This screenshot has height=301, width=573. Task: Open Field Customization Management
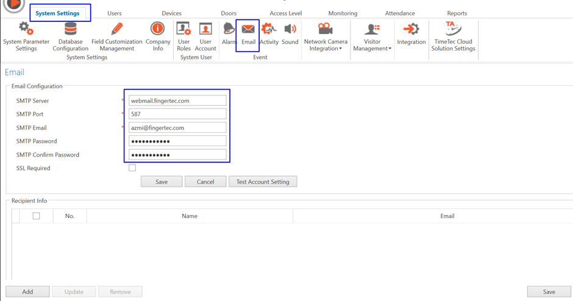117,36
